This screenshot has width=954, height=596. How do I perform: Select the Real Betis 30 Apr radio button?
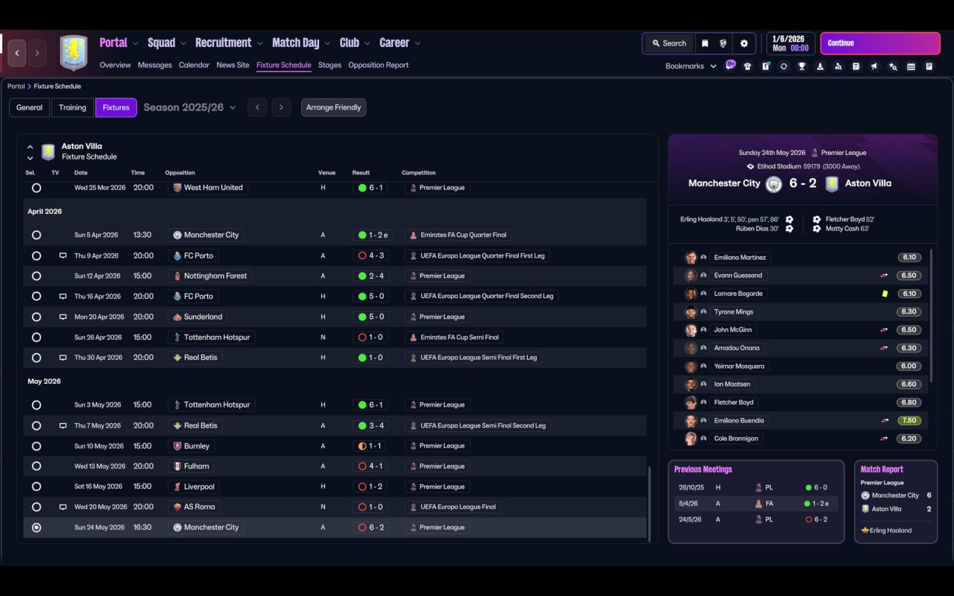tap(37, 358)
